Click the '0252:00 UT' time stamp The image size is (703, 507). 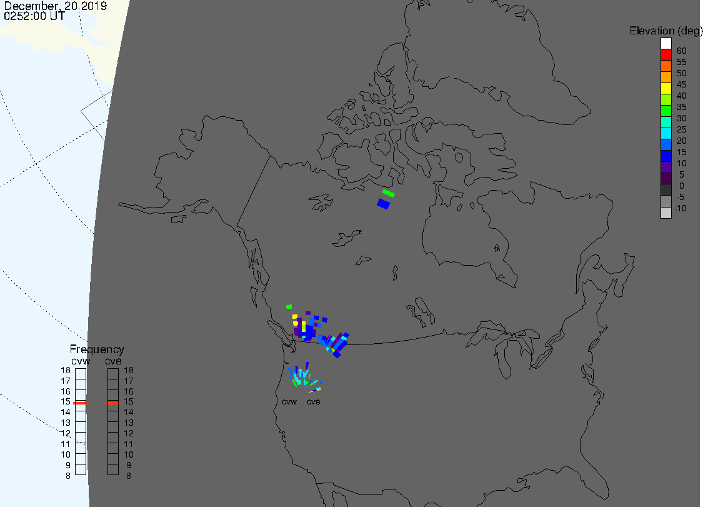34,16
